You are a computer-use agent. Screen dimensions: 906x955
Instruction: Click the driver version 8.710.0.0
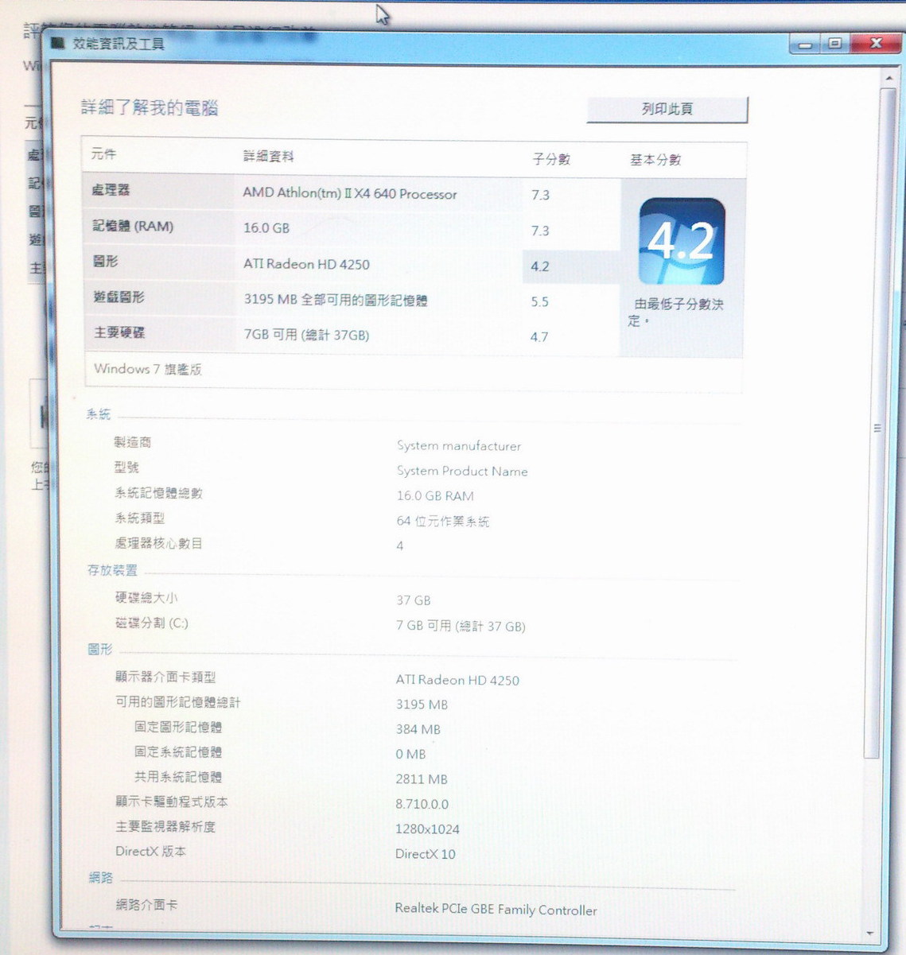[422, 804]
